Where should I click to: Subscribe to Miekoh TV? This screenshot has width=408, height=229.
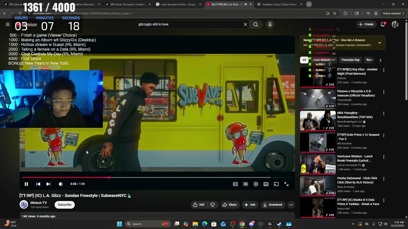pyautogui.click(x=64, y=205)
